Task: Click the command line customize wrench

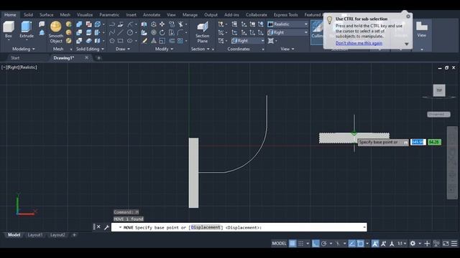Action: (106, 227)
